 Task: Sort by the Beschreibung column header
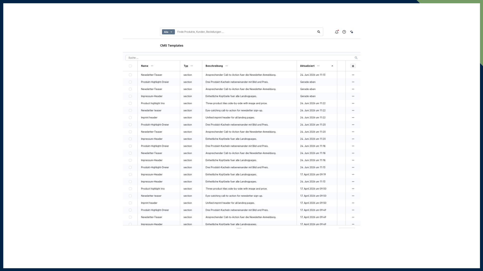pyautogui.click(x=214, y=66)
